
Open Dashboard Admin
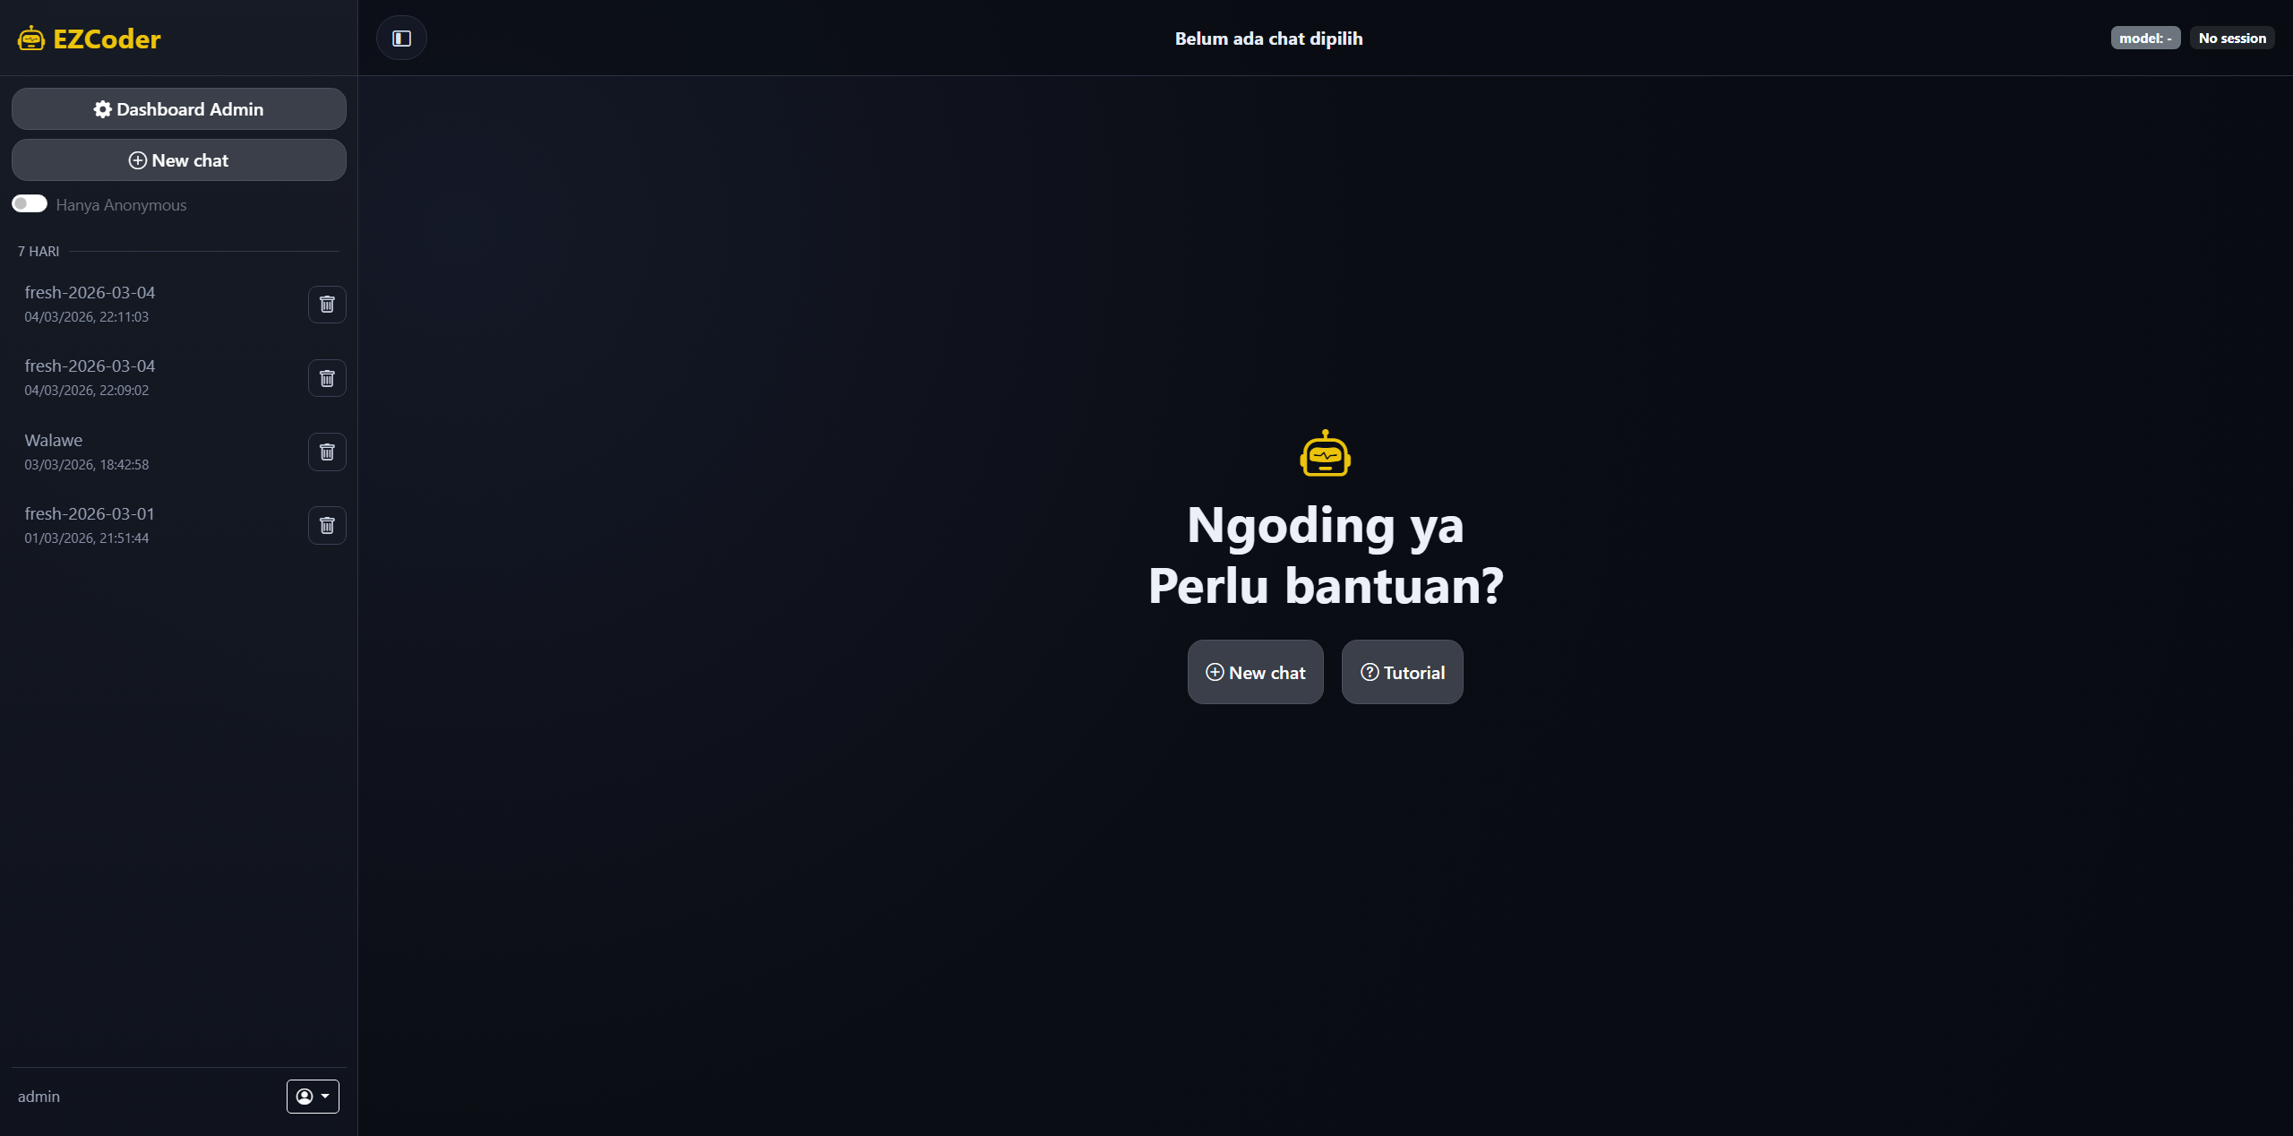tap(178, 109)
